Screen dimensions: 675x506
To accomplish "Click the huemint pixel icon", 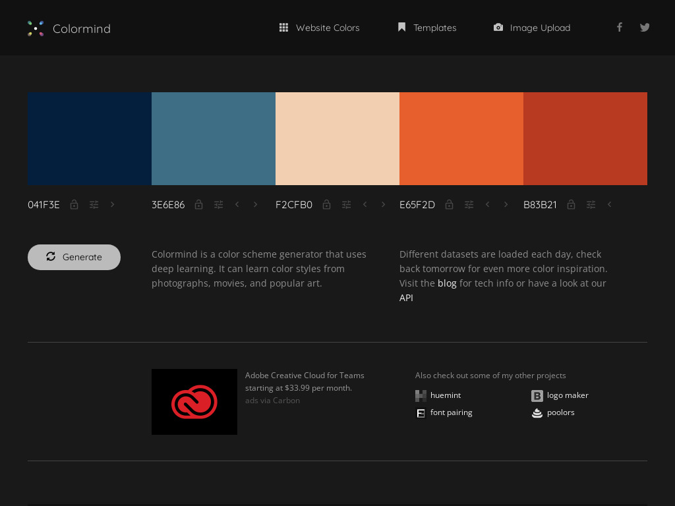I will (x=421, y=395).
